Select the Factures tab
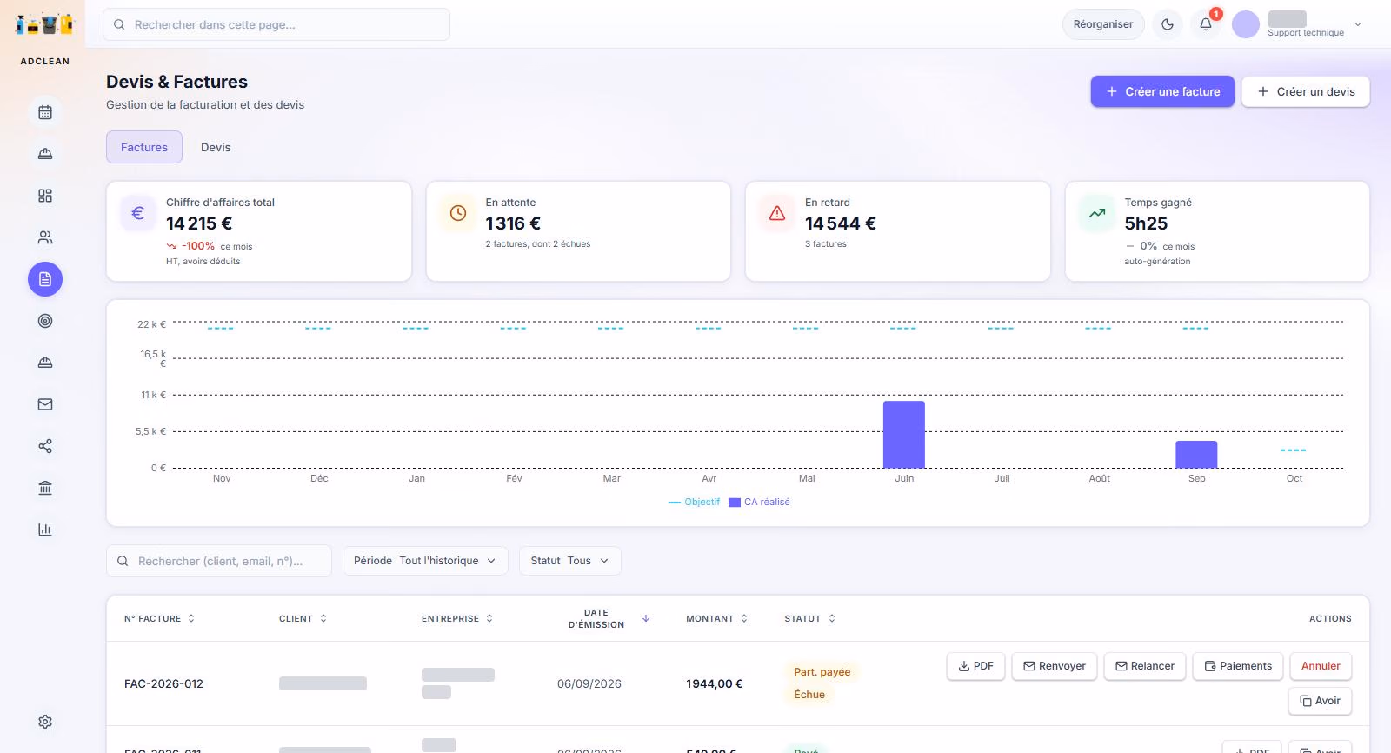The image size is (1391, 753). [x=144, y=147]
